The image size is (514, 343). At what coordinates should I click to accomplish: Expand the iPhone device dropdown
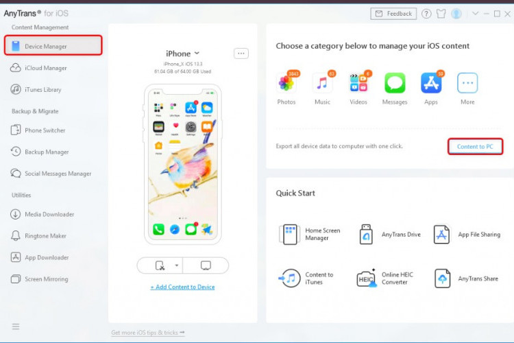183,54
